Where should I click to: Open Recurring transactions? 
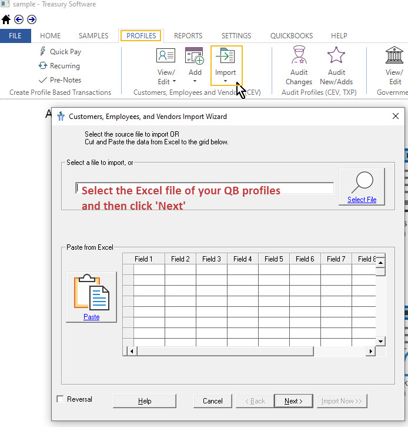pos(59,66)
